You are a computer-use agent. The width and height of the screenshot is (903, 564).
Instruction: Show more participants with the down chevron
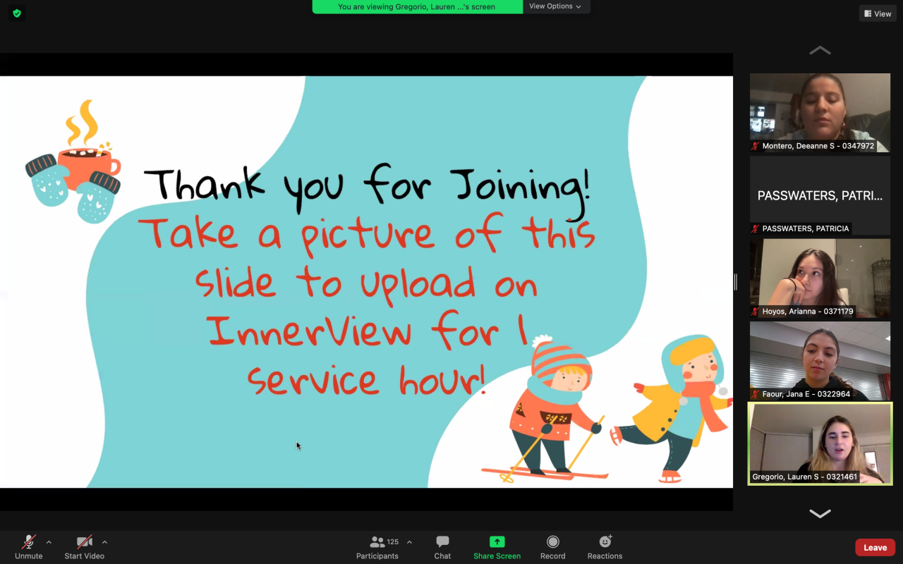pos(820,513)
